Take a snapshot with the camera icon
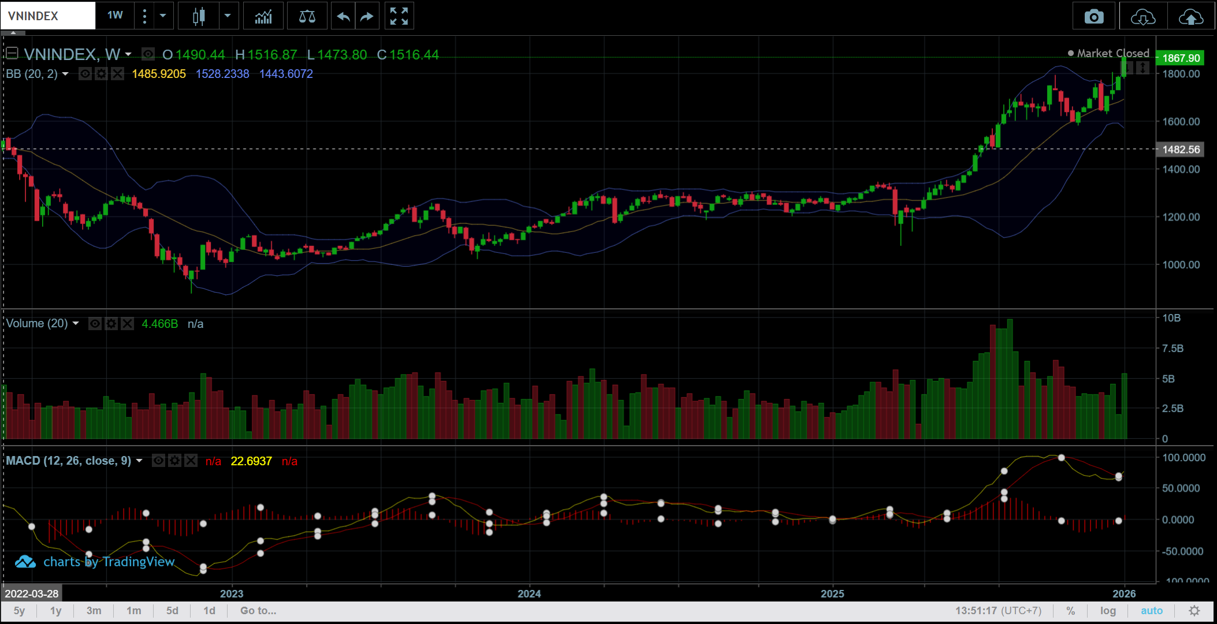Viewport: 1217px width, 624px height. (1094, 17)
